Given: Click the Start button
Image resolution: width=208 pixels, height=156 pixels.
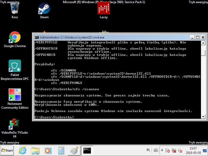Looking at the screenshot, I should 7,150.
